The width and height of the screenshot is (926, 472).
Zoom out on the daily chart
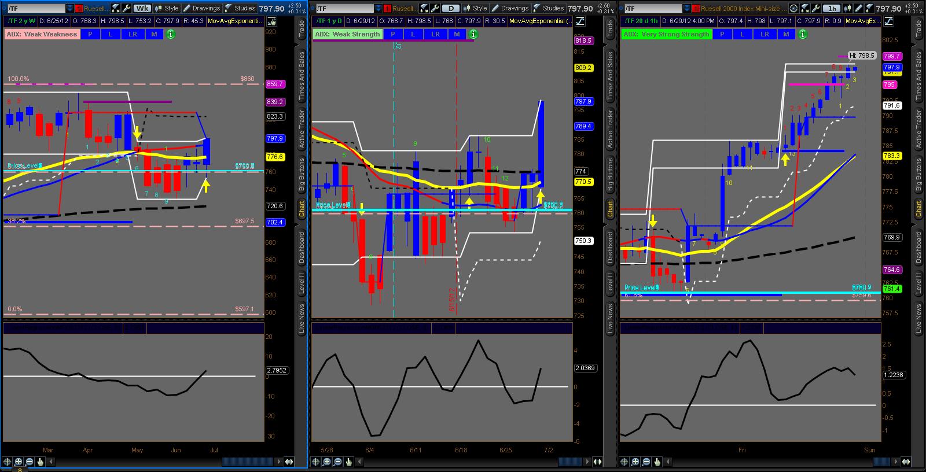pos(337,462)
